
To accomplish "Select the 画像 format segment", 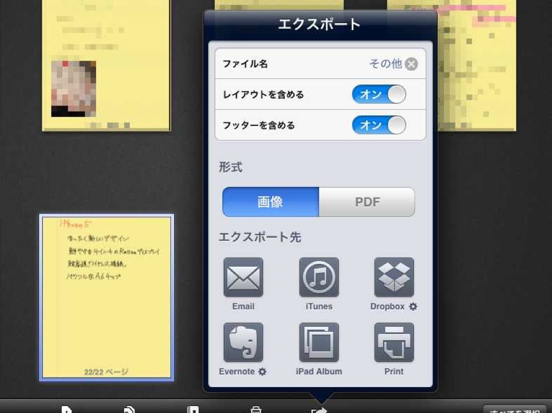I will [270, 202].
